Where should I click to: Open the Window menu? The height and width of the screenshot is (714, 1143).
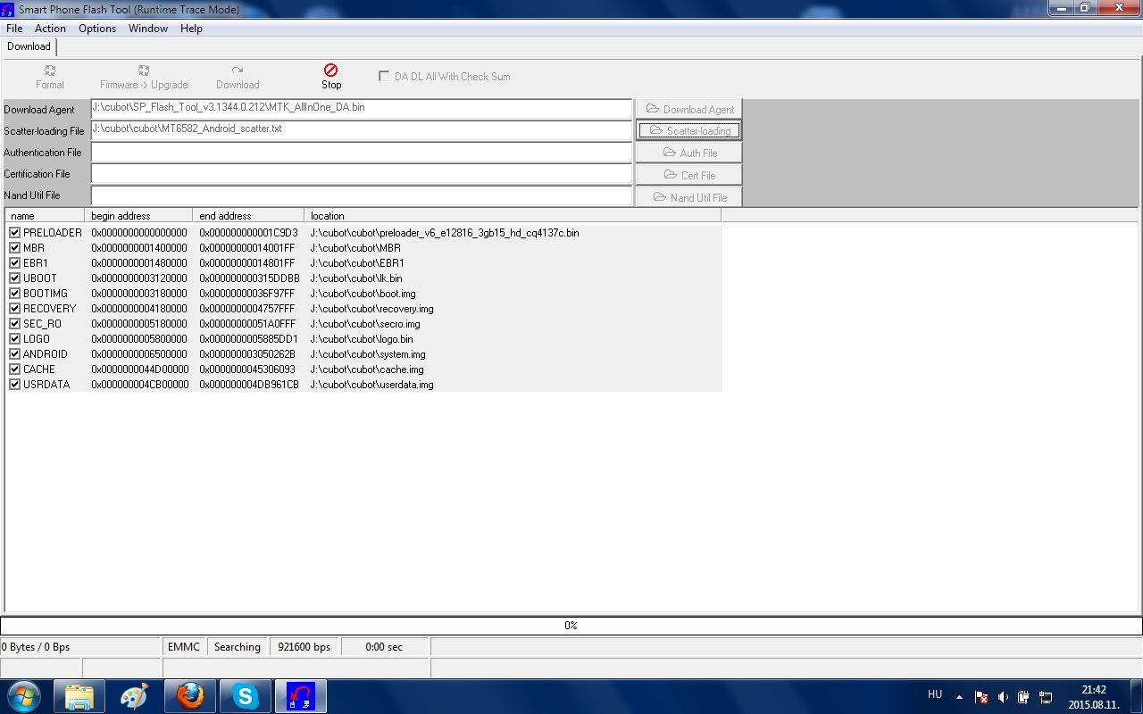point(148,29)
